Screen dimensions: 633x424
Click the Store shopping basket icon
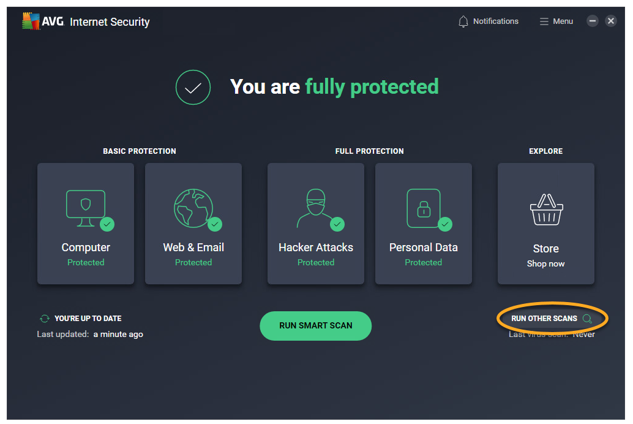click(x=545, y=210)
